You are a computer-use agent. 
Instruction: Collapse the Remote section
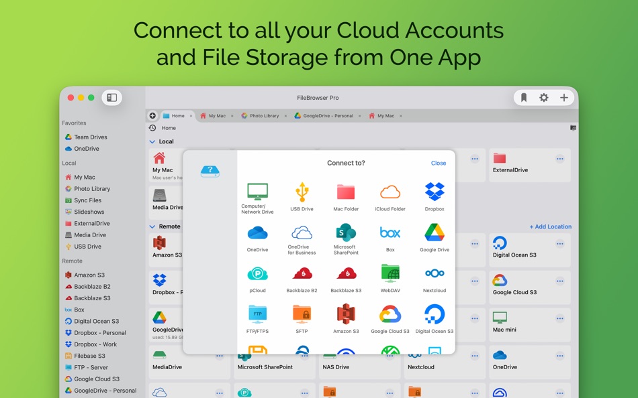click(151, 226)
